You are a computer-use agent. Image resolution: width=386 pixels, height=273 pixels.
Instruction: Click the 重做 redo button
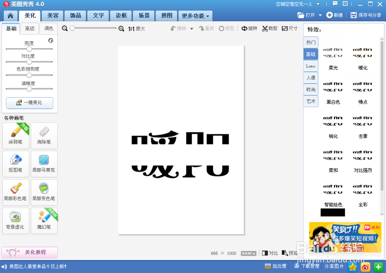[x=207, y=29]
